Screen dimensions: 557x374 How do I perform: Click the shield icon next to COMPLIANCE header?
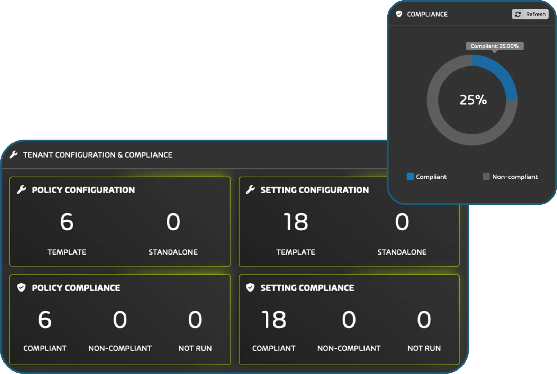point(399,14)
